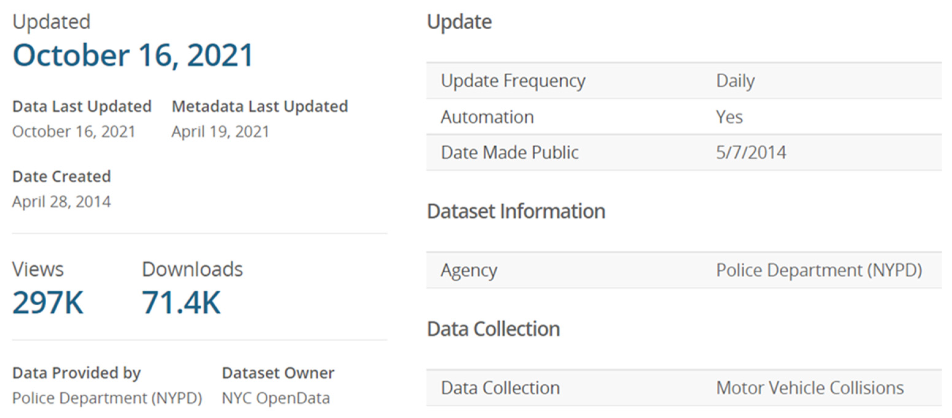Select the April 28, 2014 creation date
The image size is (952, 418).
pos(61,202)
